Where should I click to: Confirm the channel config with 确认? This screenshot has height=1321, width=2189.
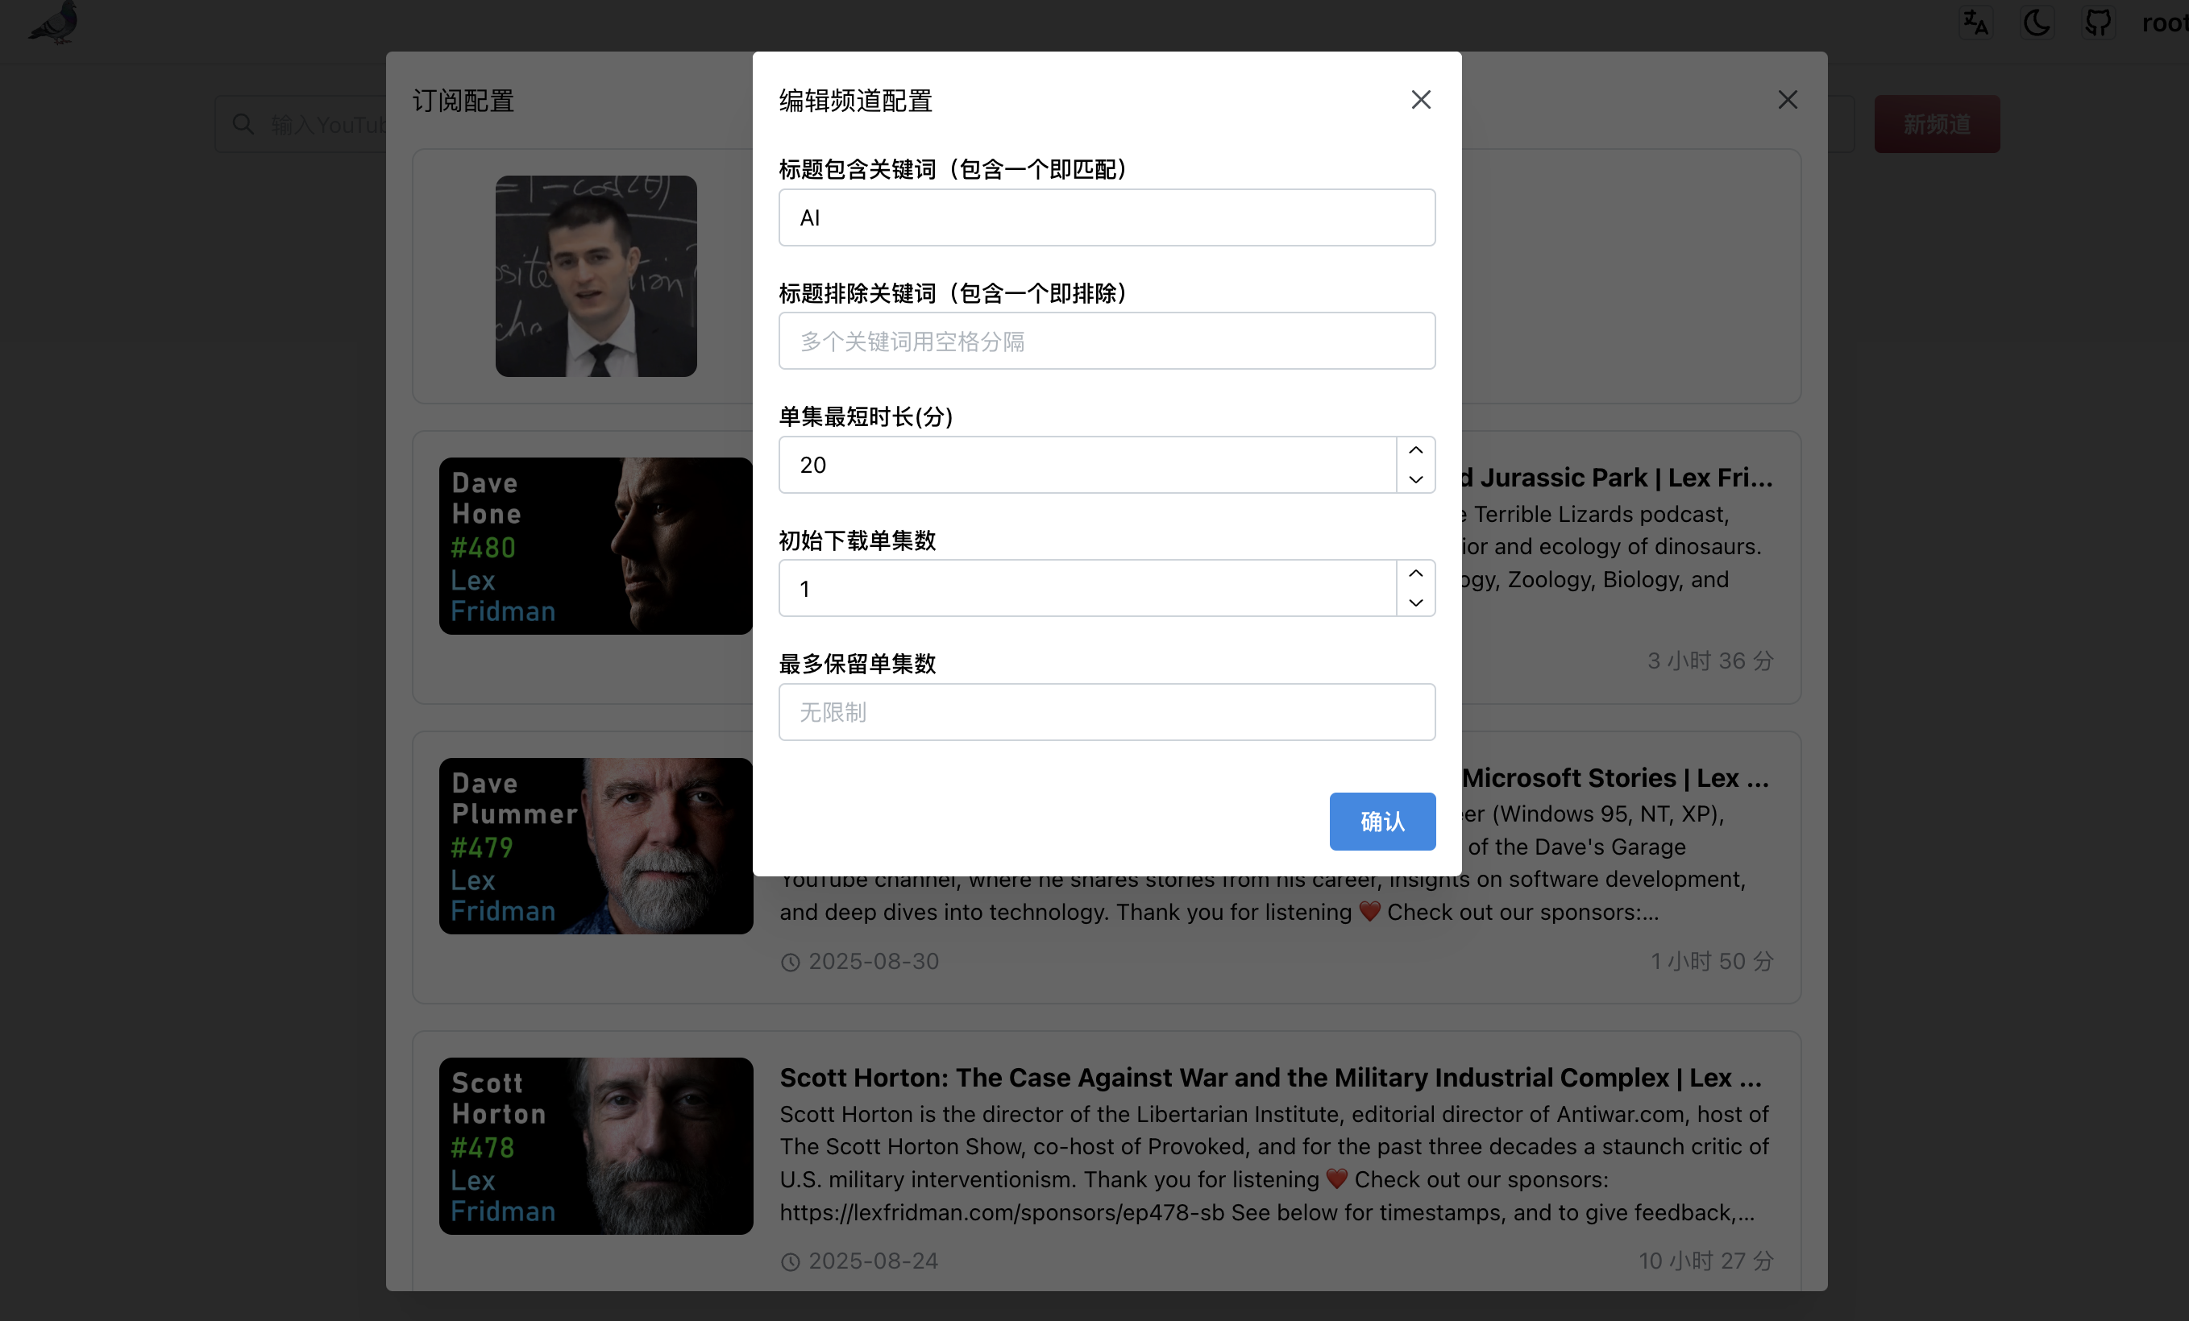[x=1382, y=821]
